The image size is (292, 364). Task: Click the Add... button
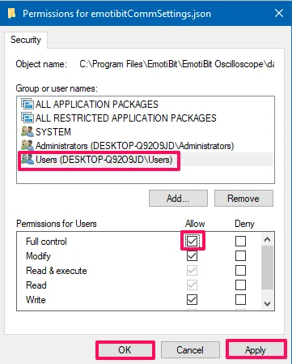pos(178,199)
